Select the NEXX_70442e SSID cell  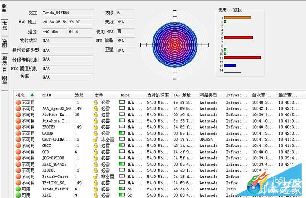pos(54,164)
